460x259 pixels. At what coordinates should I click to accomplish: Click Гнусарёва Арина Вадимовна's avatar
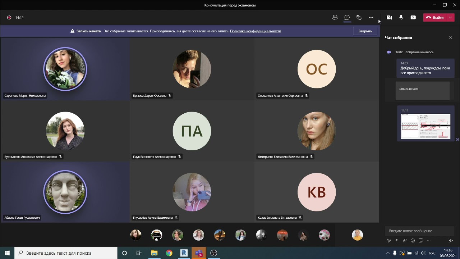192,192
